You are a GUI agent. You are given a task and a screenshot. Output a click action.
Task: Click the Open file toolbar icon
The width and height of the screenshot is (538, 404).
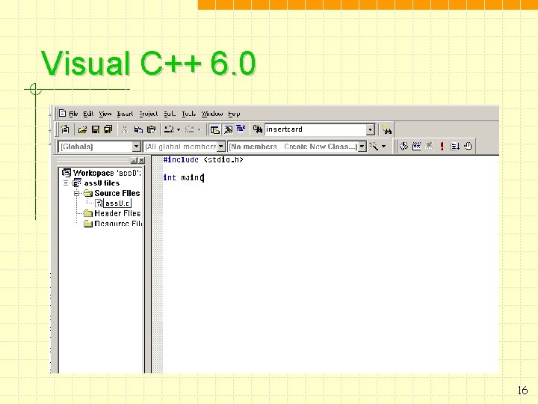tap(82, 129)
